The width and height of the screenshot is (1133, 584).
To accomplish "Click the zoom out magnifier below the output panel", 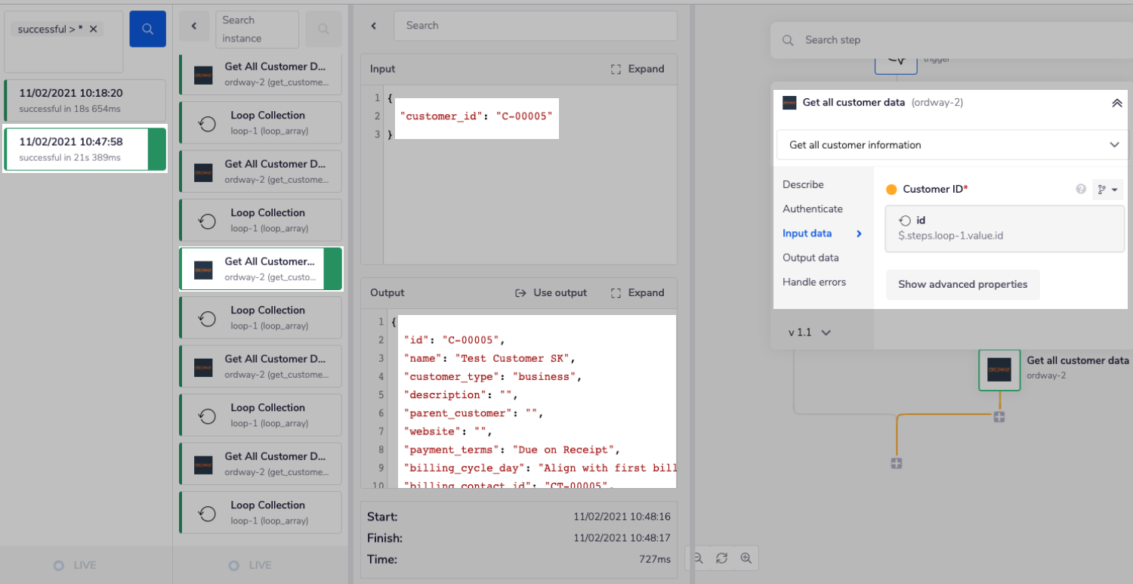I will coord(697,558).
